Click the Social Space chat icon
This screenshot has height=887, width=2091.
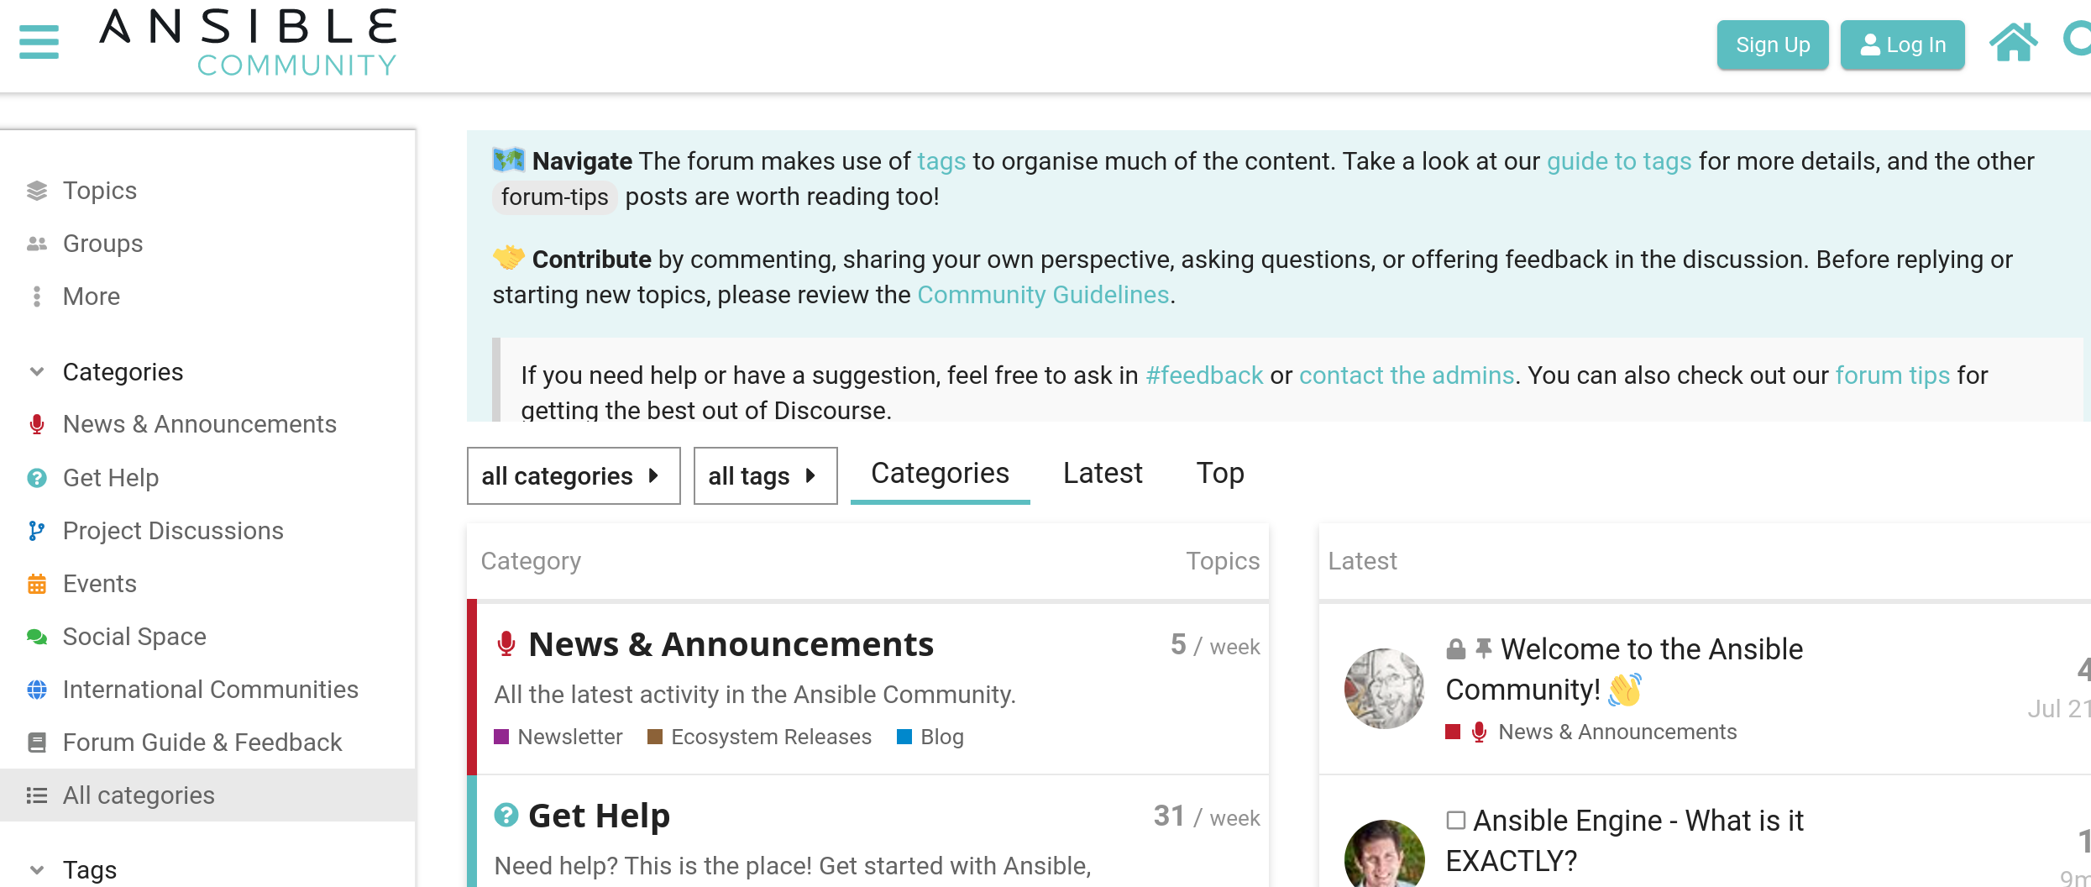click(35, 636)
